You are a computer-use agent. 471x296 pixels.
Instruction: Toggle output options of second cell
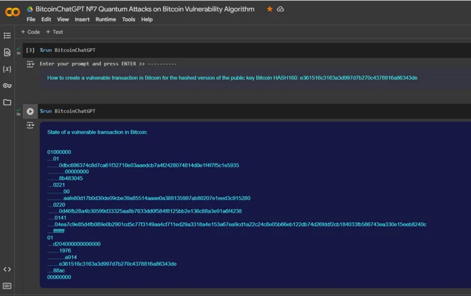click(x=30, y=125)
